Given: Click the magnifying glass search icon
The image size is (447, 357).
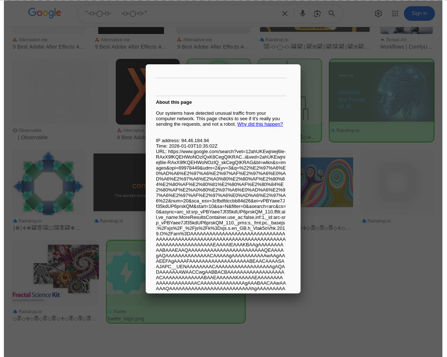Looking at the screenshot, I should point(332,14).
